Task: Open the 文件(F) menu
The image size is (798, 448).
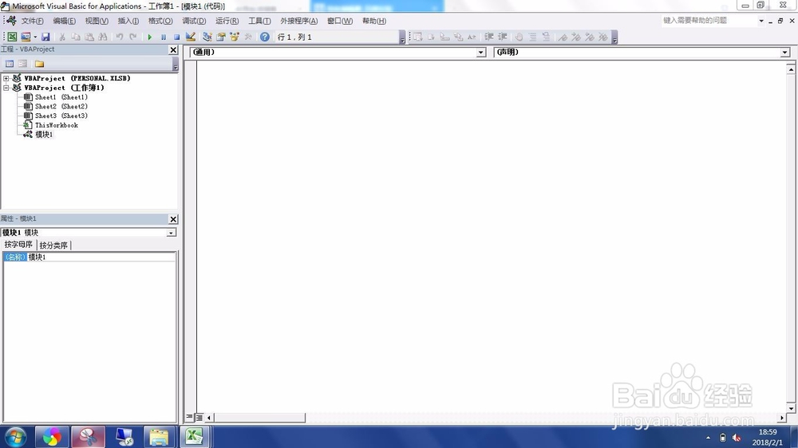Action: click(32, 21)
